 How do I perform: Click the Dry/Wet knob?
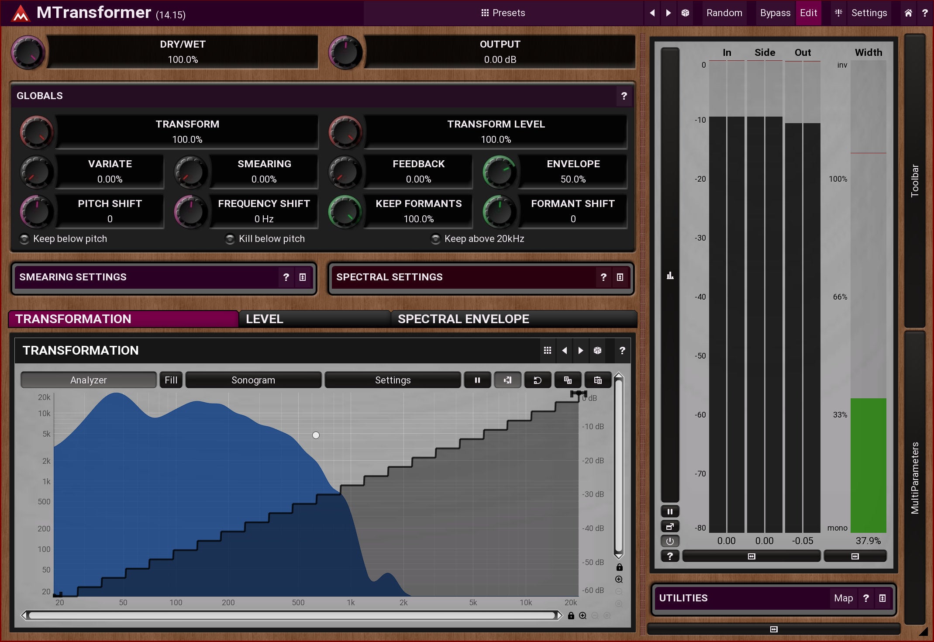pos(28,52)
